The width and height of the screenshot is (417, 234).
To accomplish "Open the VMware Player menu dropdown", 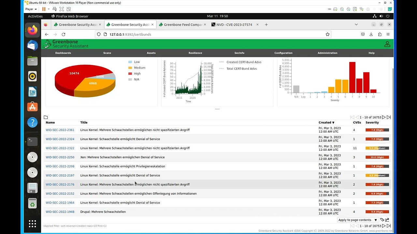I will click(31, 9).
